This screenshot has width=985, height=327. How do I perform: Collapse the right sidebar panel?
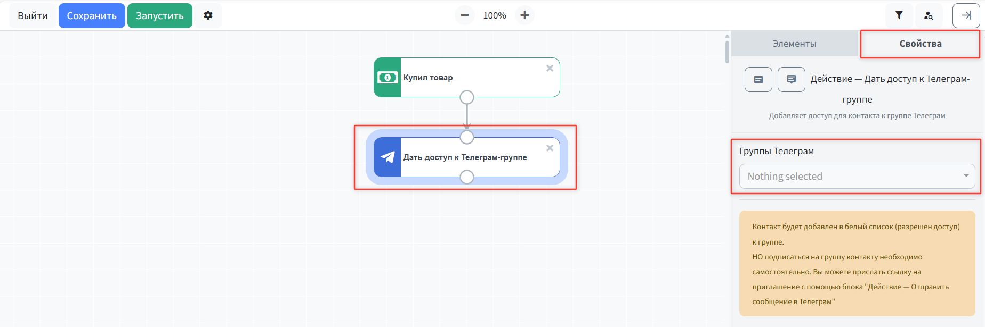tap(966, 15)
